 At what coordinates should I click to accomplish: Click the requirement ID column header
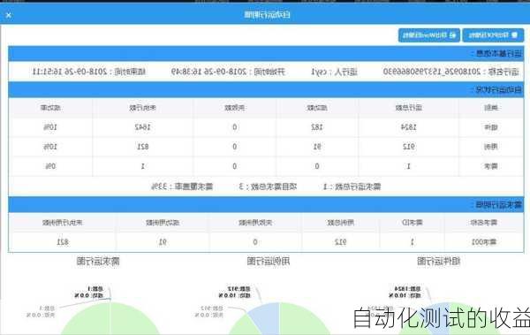pyautogui.click(x=412, y=223)
